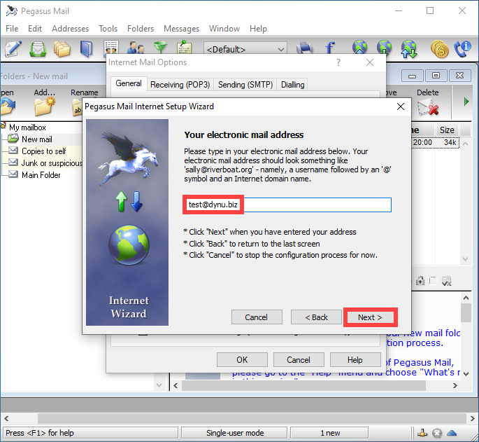
Task: Click Back in the Setup Wizard
Action: point(316,317)
